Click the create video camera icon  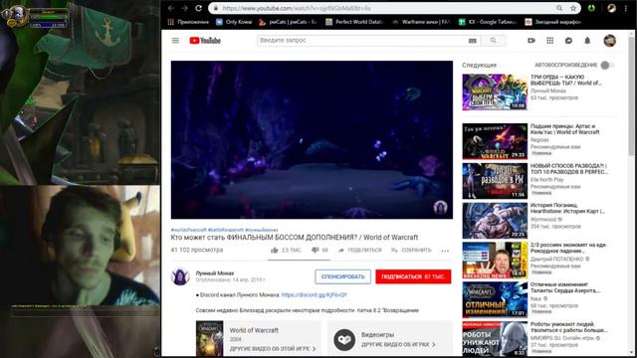click(x=531, y=41)
